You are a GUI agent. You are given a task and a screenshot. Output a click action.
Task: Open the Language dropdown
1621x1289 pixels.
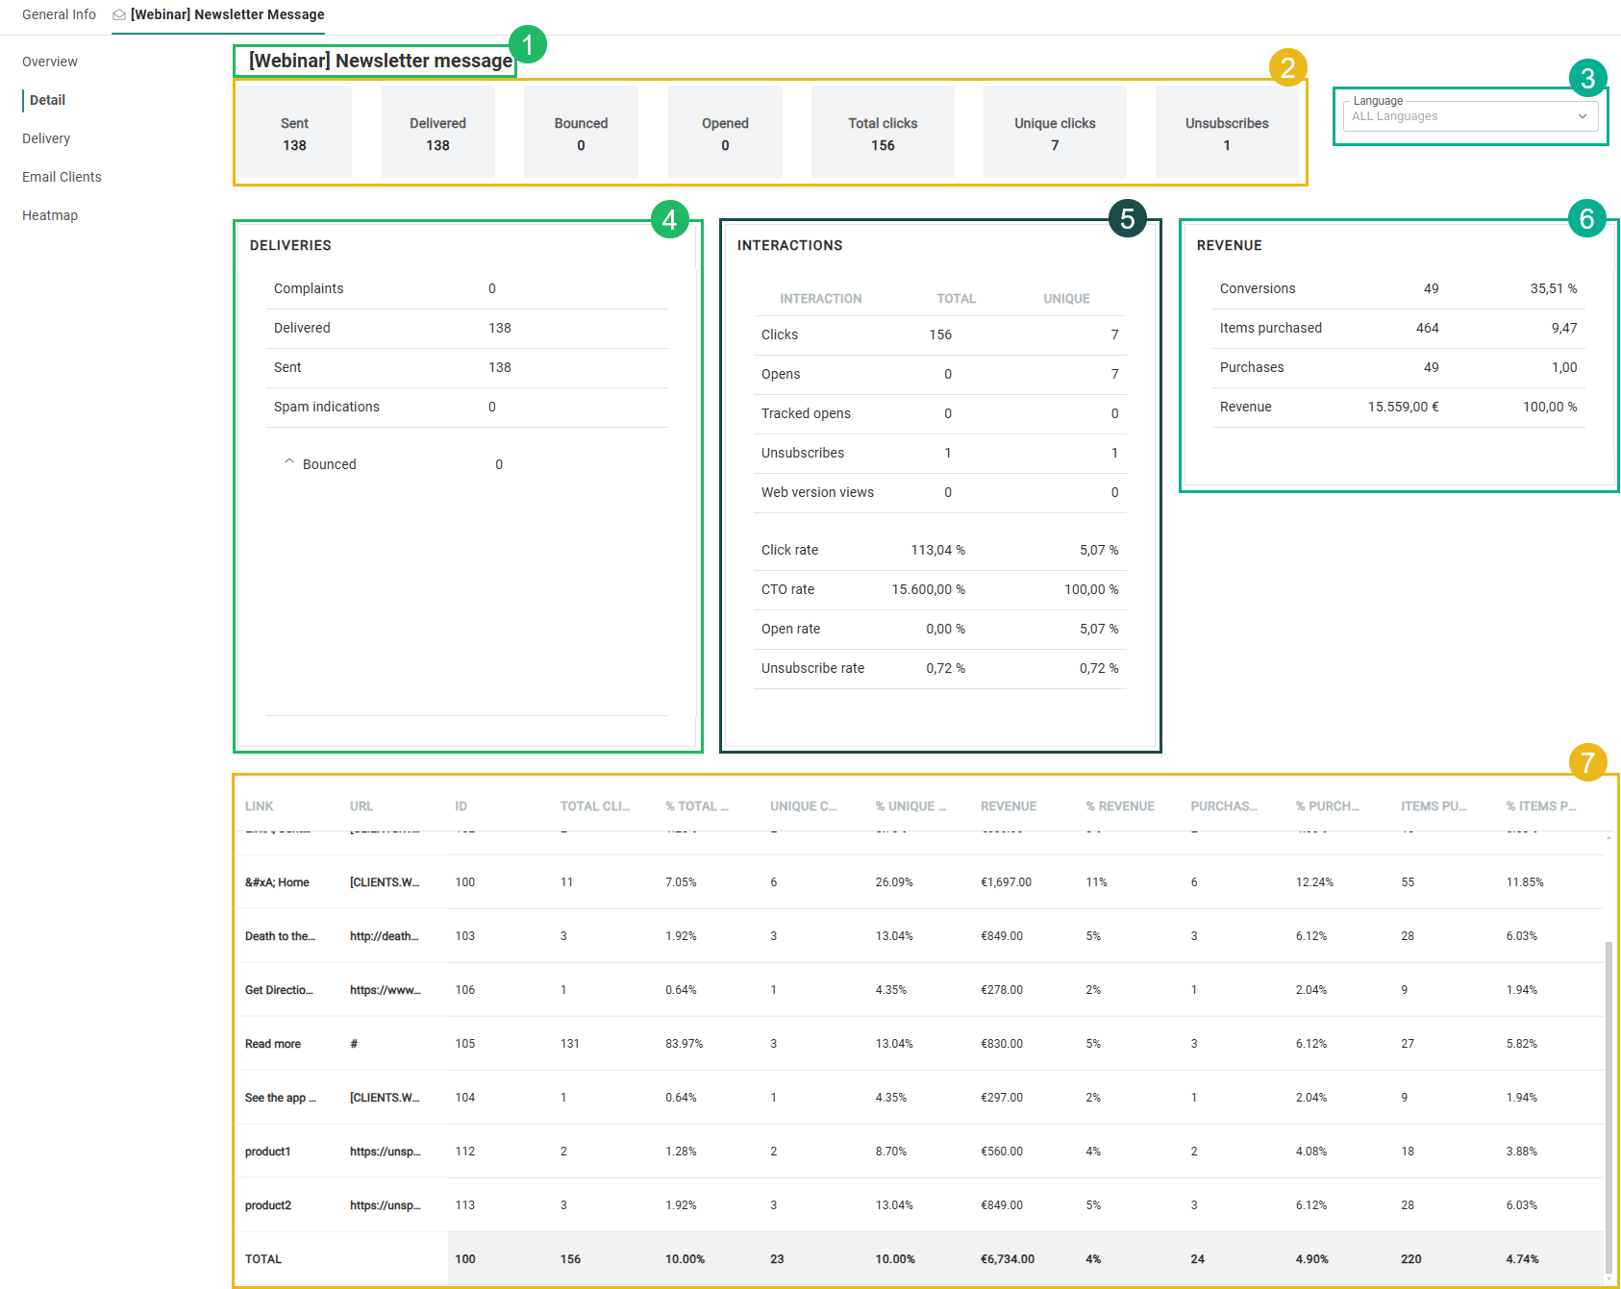pyautogui.click(x=1469, y=116)
